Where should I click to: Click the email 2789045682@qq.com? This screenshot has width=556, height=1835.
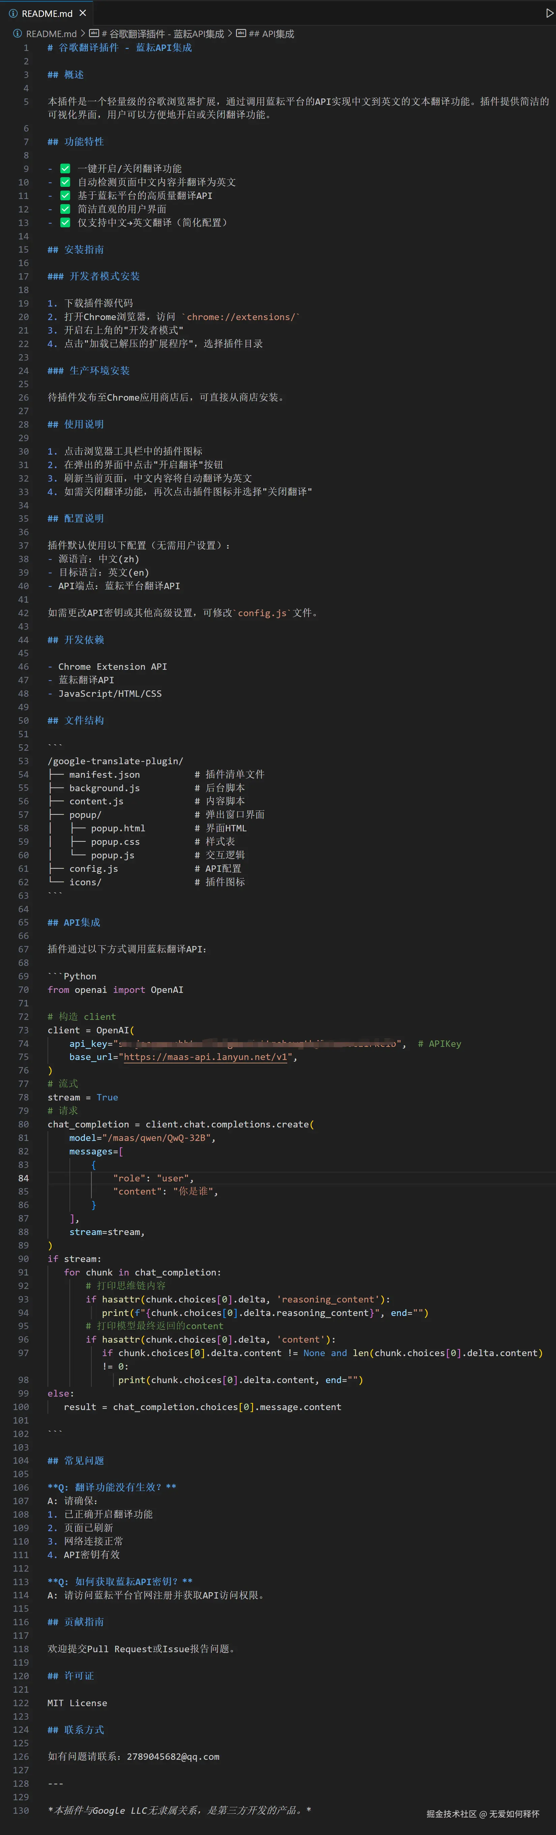click(173, 1757)
